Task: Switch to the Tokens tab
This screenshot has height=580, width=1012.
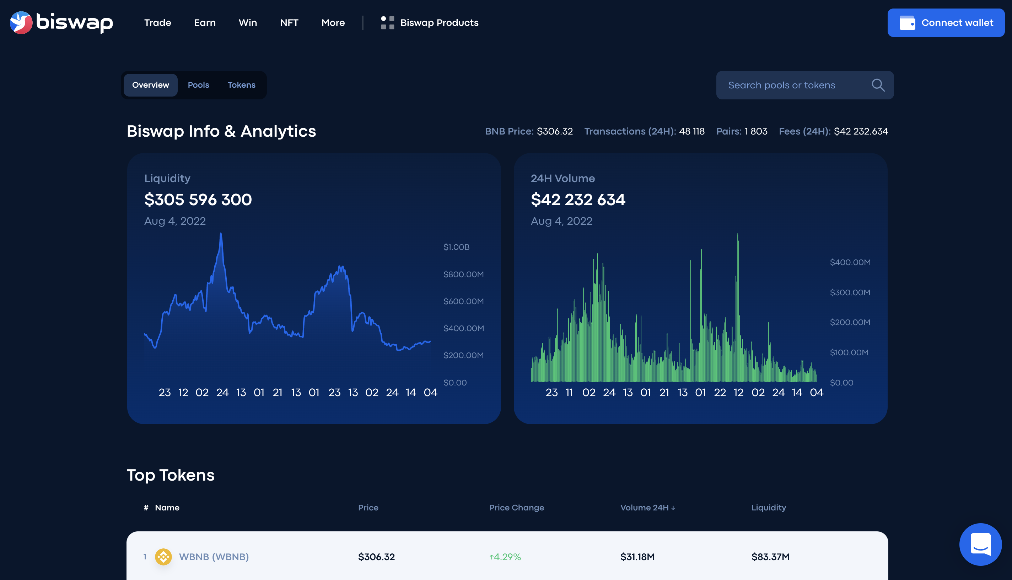Action: (241, 85)
